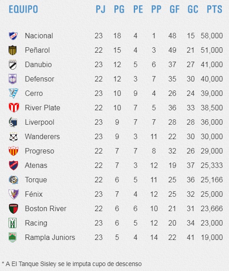Screen dimensions: 229x271
Task: Open the Fénix team name link
Action: [34, 194]
